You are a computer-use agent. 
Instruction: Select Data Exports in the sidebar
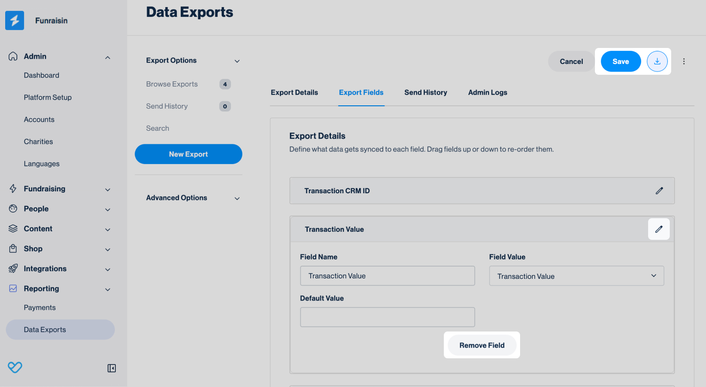(60, 330)
